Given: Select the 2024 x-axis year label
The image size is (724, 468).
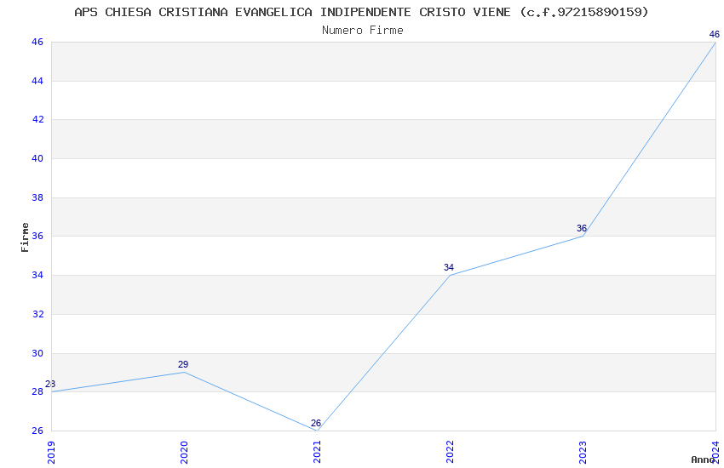Looking at the screenshot, I should pos(715,452).
